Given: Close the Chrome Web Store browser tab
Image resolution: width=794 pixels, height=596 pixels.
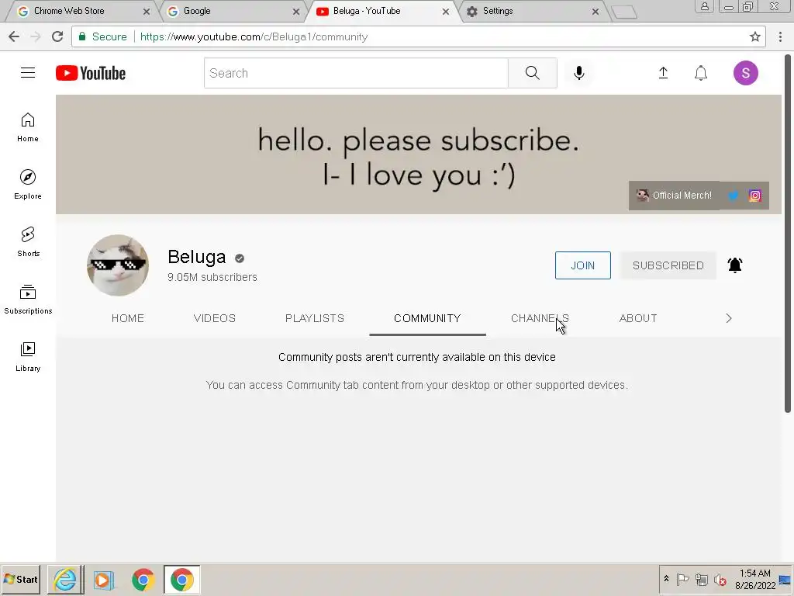Looking at the screenshot, I should (x=147, y=11).
